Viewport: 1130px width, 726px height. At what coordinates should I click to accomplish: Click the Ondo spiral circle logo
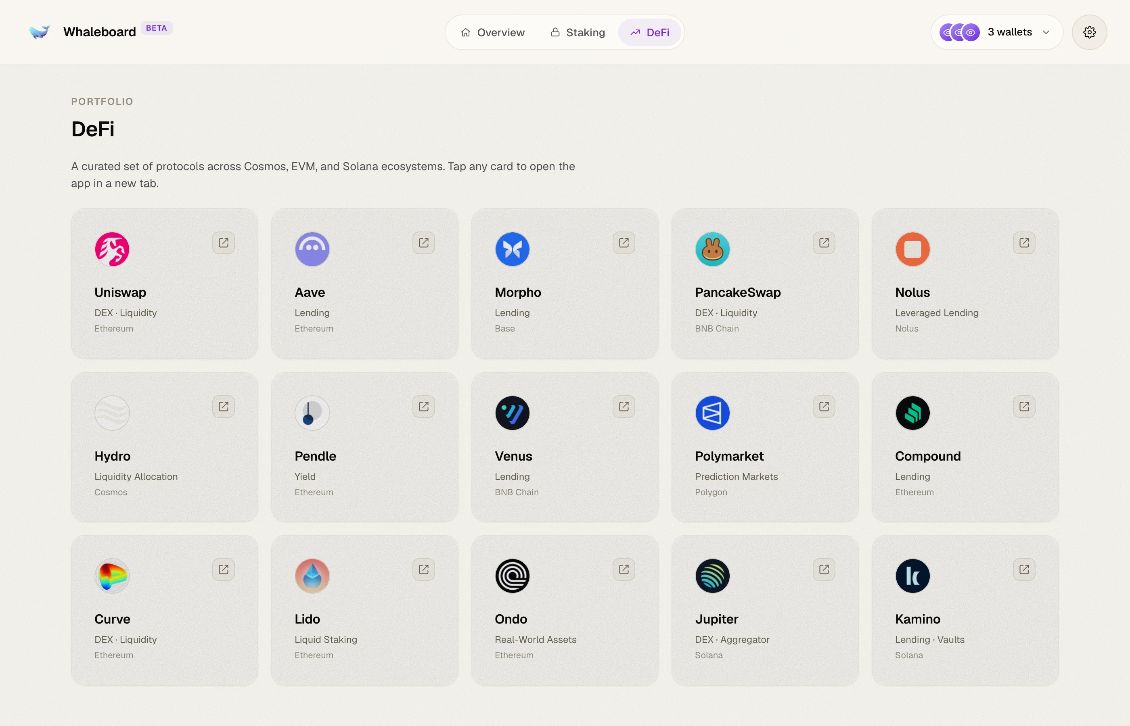click(x=513, y=576)
